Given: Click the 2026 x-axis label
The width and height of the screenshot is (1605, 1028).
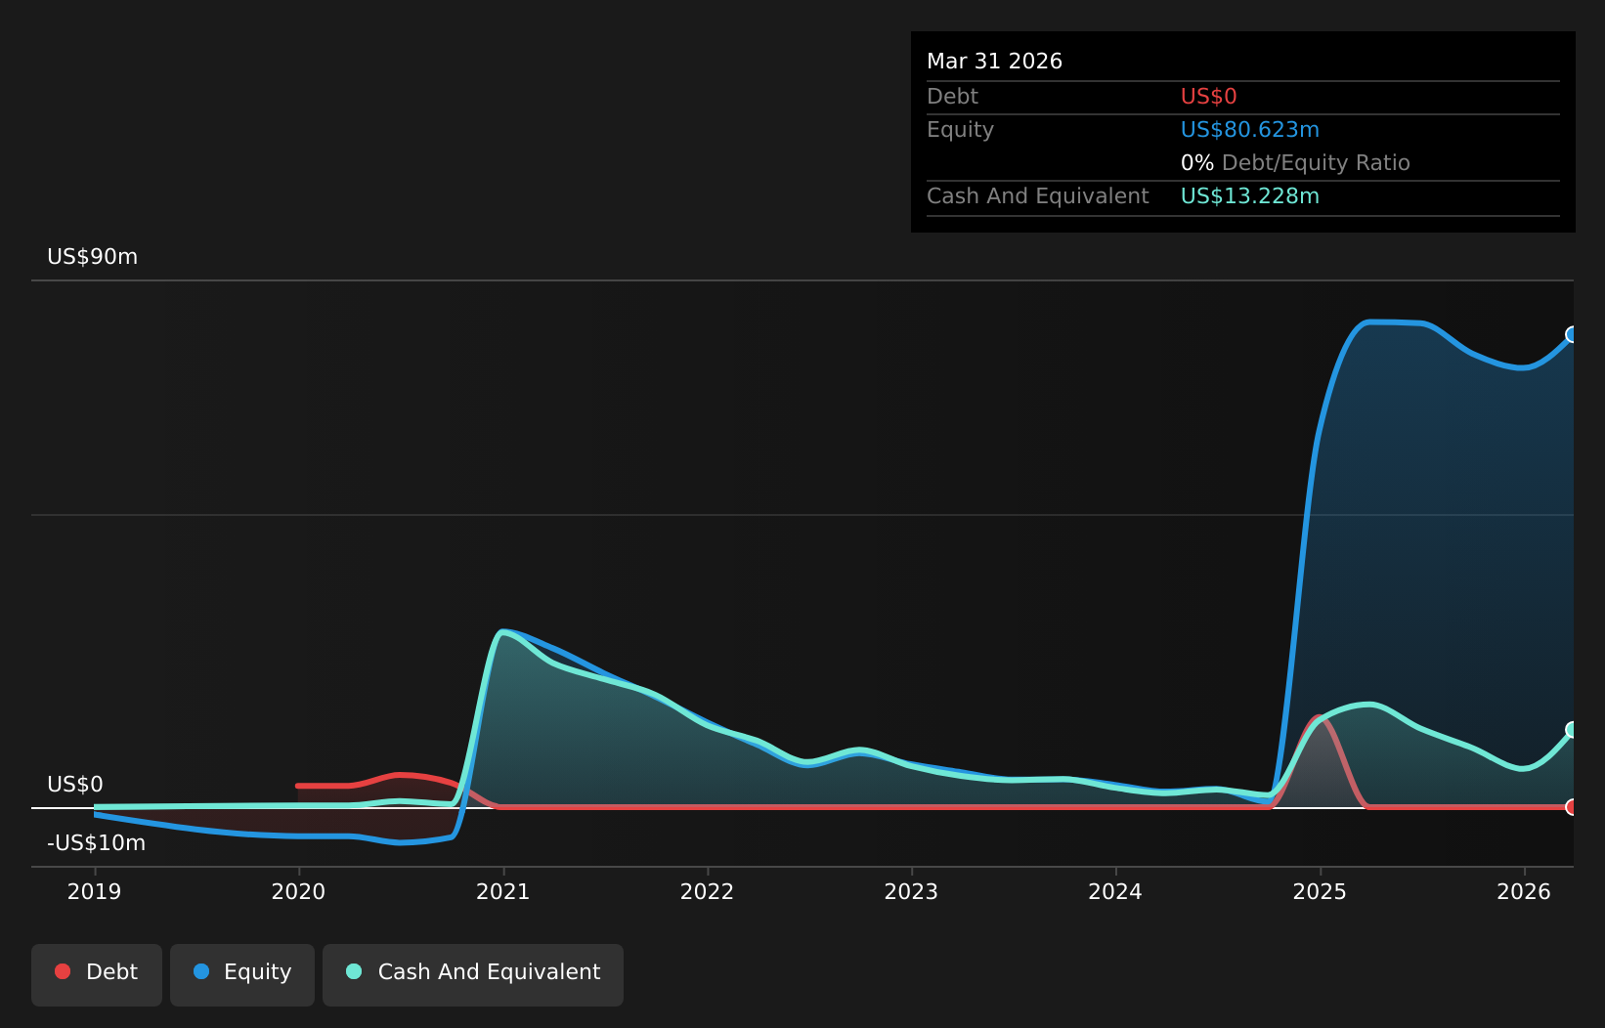Looking at the screenshot, I should tap(1525, 892).
